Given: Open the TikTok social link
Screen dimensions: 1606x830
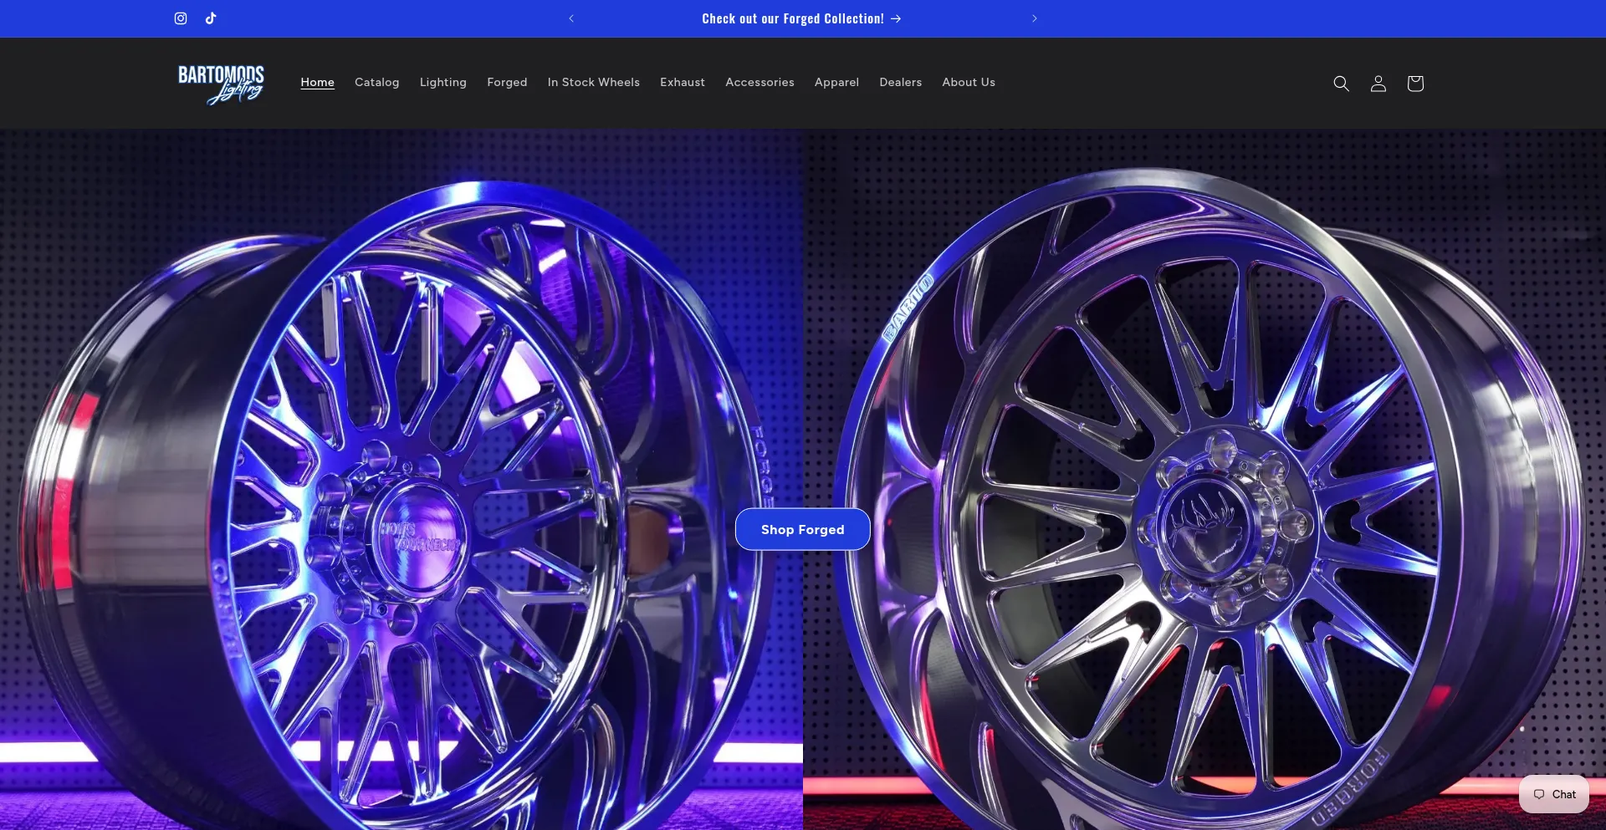Looking at the screenshot, I should pyautogui.click(x=211, y=18).
